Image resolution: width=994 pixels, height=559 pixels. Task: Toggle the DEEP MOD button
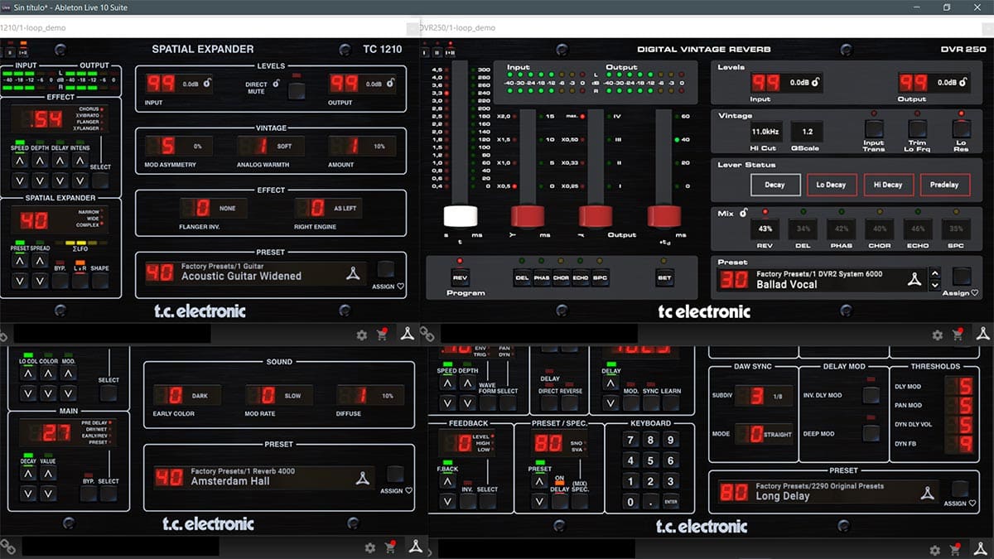point(870,433)
